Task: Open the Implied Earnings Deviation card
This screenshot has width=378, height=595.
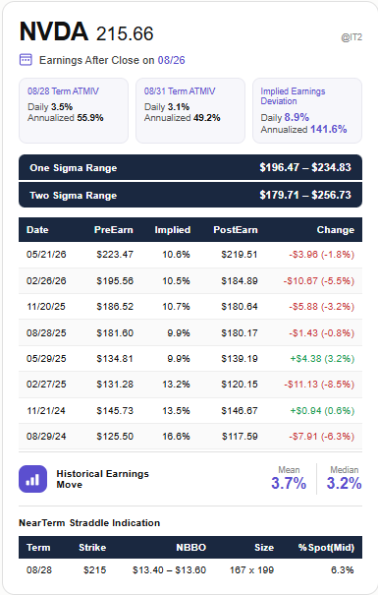Action: (307, 110)
